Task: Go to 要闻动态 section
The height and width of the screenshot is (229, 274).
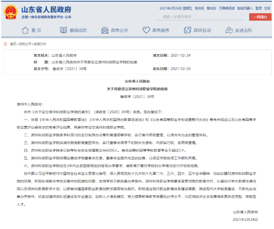Action: click(78, 30)
